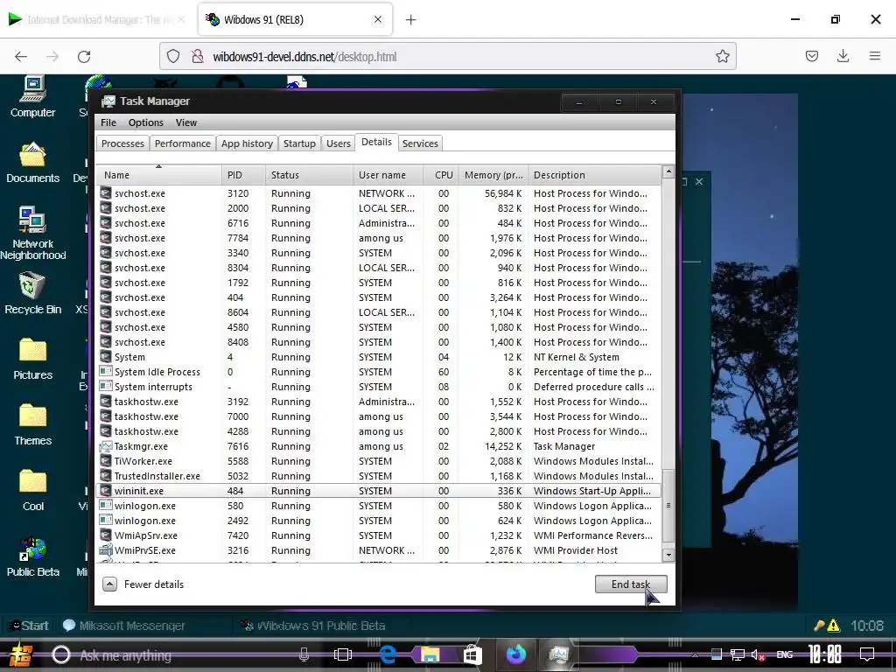
Task: Sort by the PID column header
Action: [243, 175]
